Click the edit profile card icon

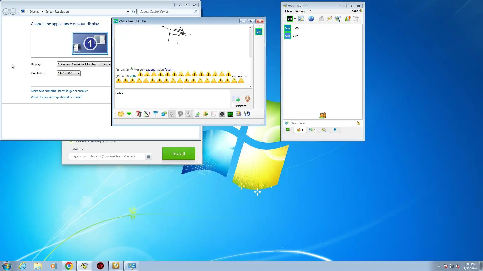coord(301,19)
